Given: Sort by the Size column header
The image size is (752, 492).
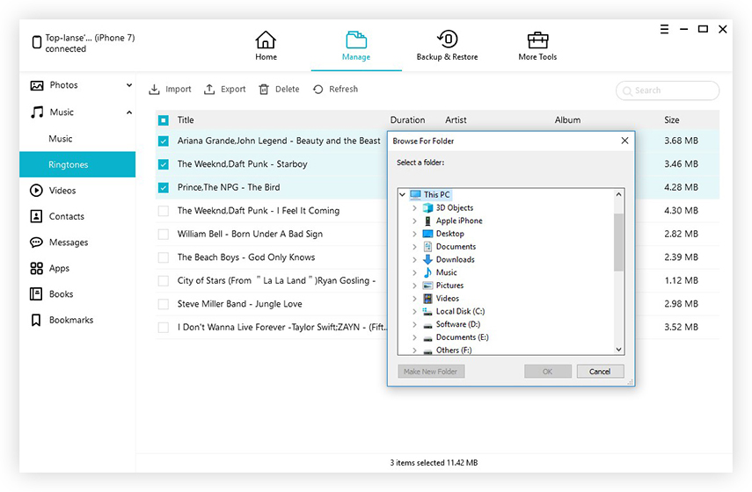Looking at the screenshot, I should [x=671, y=120].
